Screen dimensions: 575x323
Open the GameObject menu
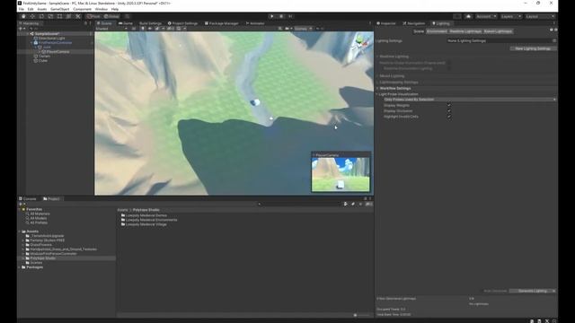pos(60,9)
